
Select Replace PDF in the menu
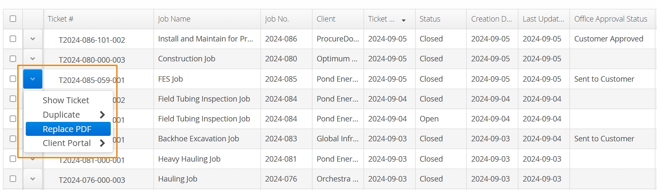(x=68, y=129)
